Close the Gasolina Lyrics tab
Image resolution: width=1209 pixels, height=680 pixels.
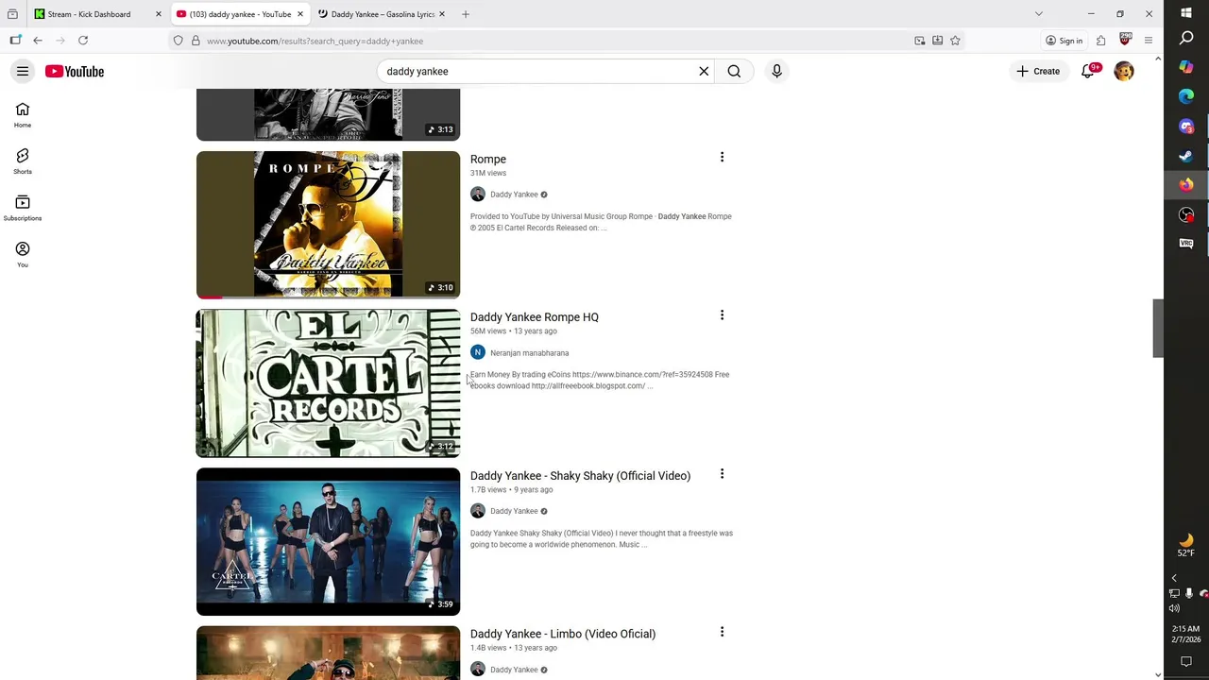click(443, 14)
